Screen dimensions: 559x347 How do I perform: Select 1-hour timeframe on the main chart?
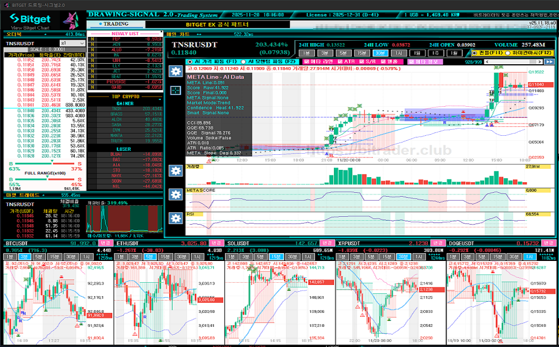pyautogui.click(x=399, y=53)
